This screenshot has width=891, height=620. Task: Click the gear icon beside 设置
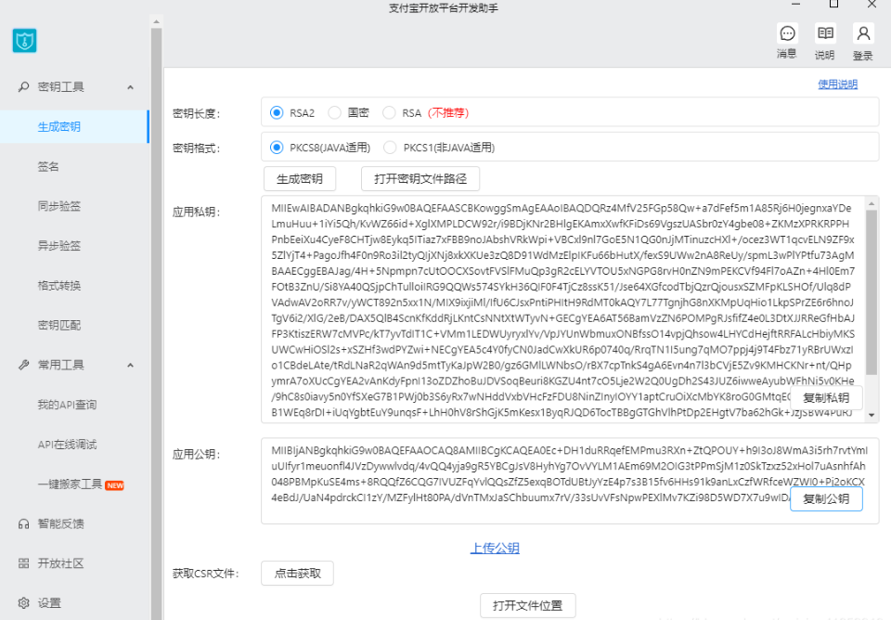click(23, 603)
